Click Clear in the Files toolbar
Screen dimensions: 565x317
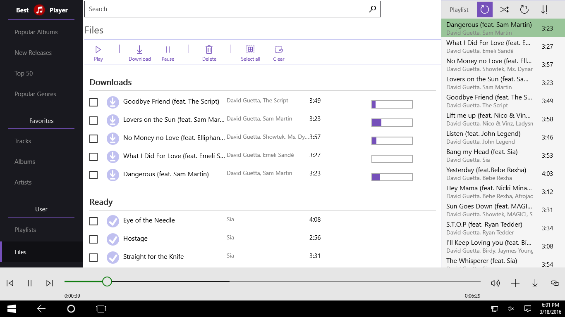[x=278, y=52]
